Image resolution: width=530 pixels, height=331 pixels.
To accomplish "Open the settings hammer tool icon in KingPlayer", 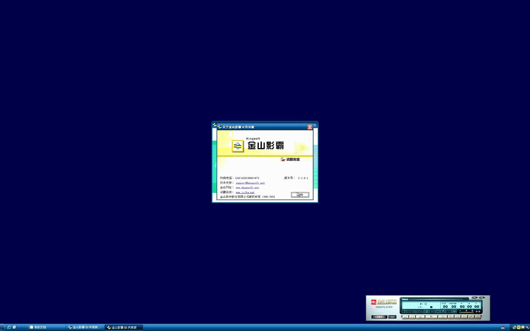I will [x=443, y=311].
